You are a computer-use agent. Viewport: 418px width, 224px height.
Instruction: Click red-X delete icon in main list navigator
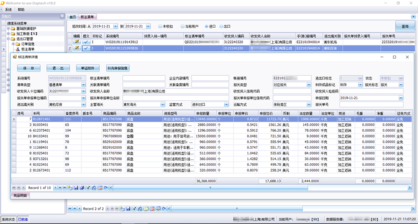[152, 209]
